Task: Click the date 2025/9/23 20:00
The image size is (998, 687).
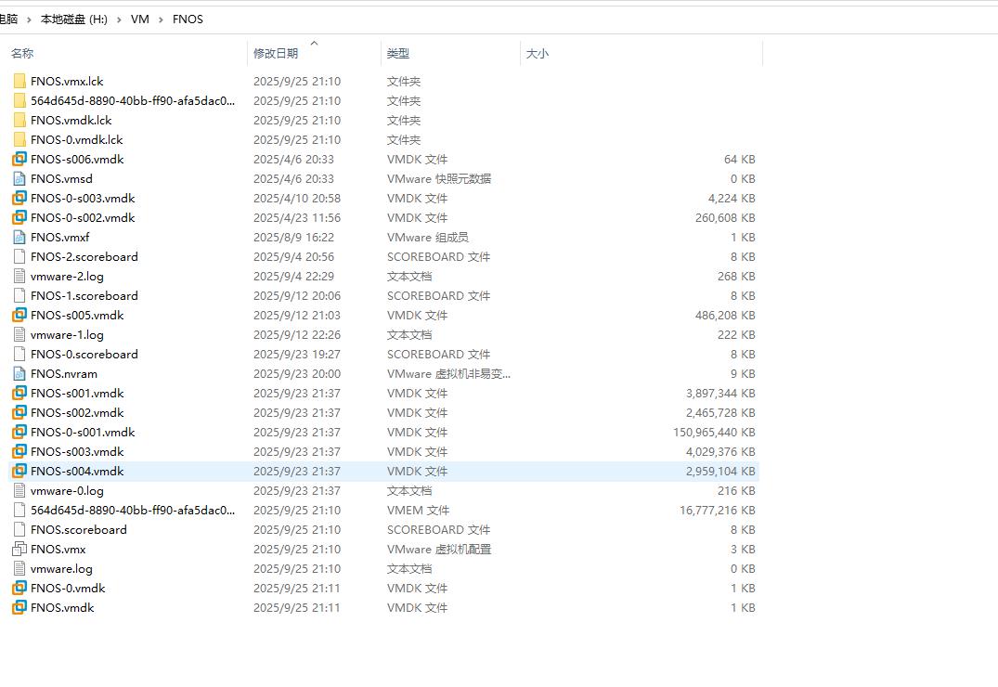Action: point(296,374)
